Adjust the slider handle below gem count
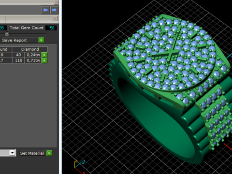 coord(7,34)
